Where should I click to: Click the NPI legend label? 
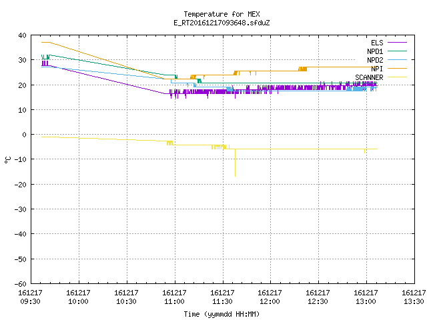click(x=377, y=69)
